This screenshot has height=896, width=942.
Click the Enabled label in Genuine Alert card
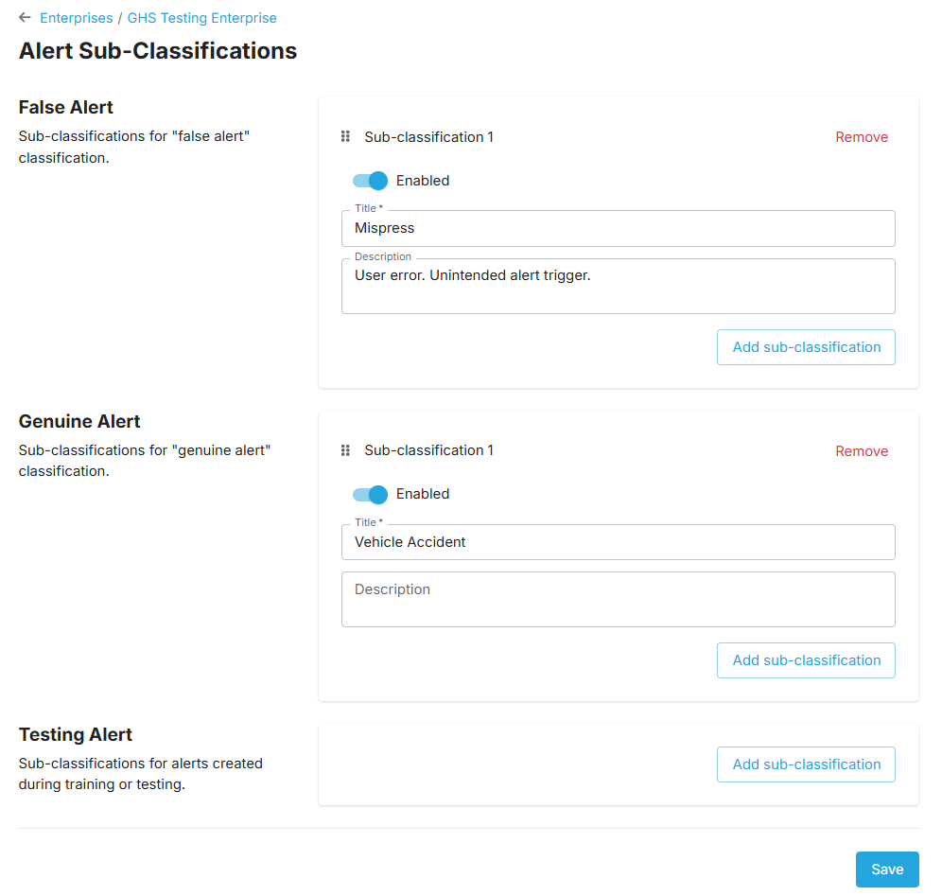[x=422, y=494]
